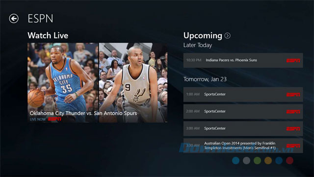Viewport: 314px width, 177px height.
Task: Open the Upcoming section chevron
Action: (x=227, y=36)
